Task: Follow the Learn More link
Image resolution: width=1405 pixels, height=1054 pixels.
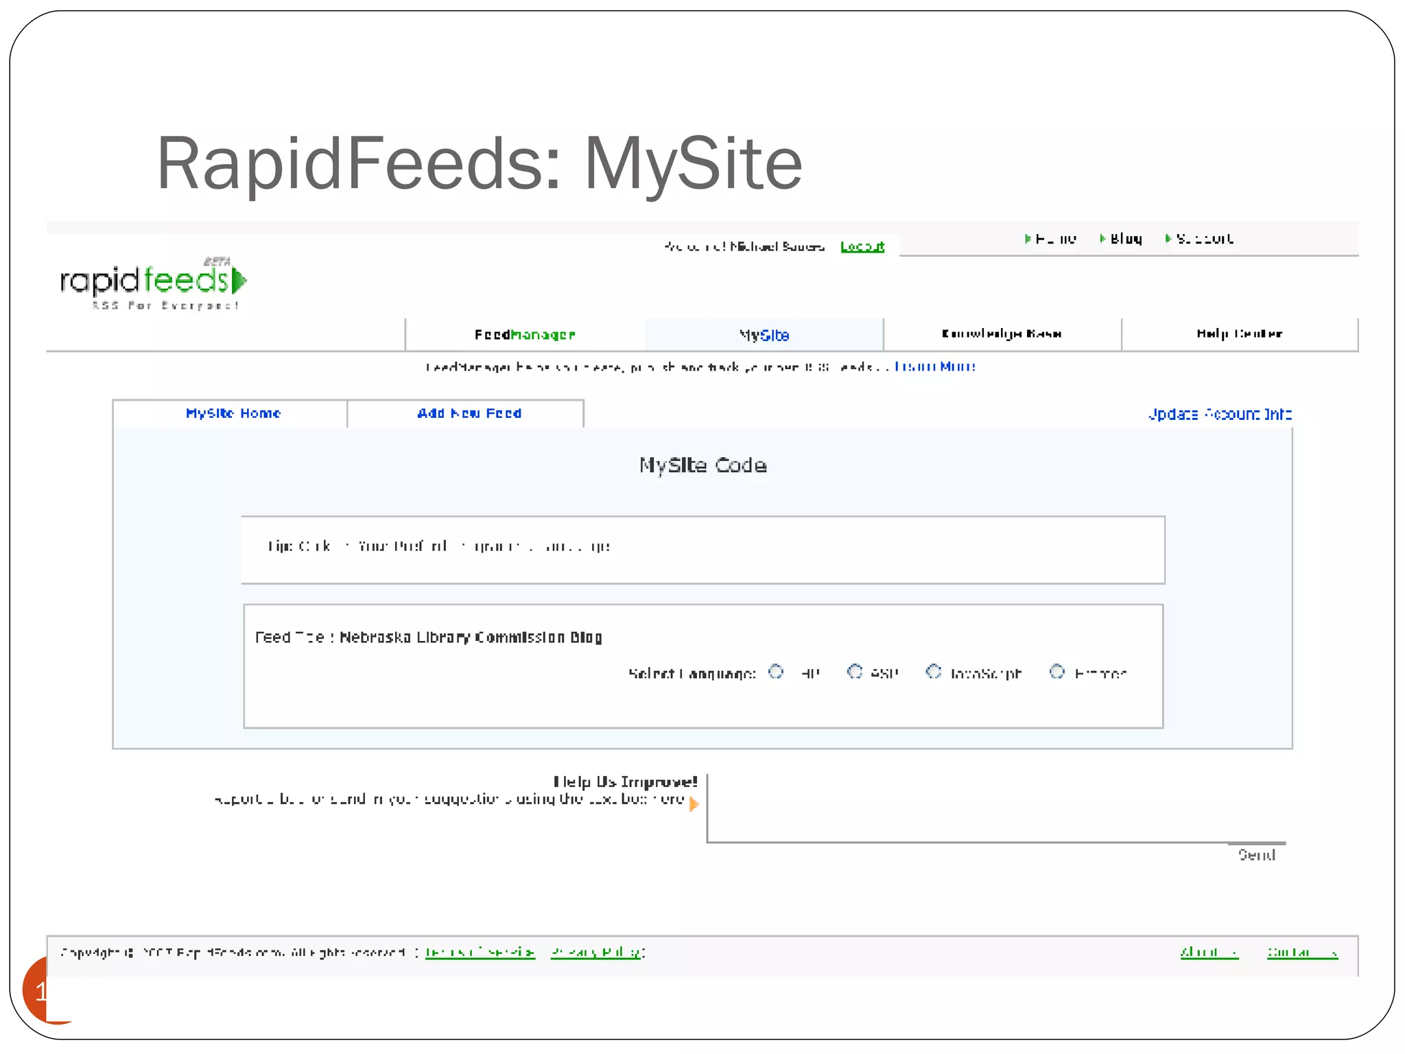Action: [935, 366]
